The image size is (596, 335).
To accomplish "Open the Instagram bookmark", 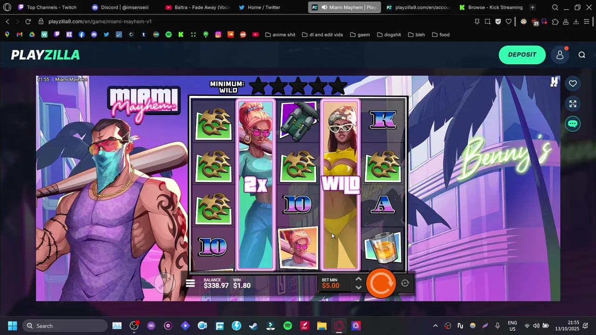I will [218, 34].
